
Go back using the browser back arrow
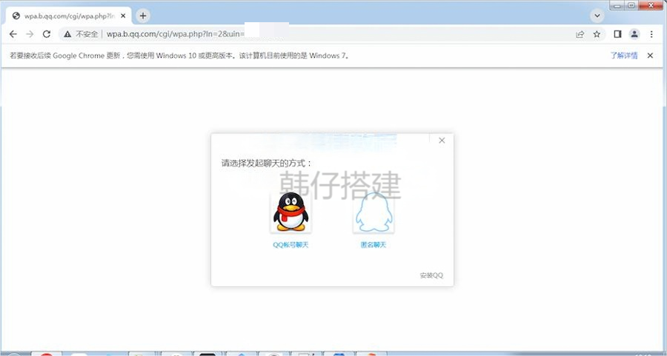pyautogui.click(x=13, y=34)
